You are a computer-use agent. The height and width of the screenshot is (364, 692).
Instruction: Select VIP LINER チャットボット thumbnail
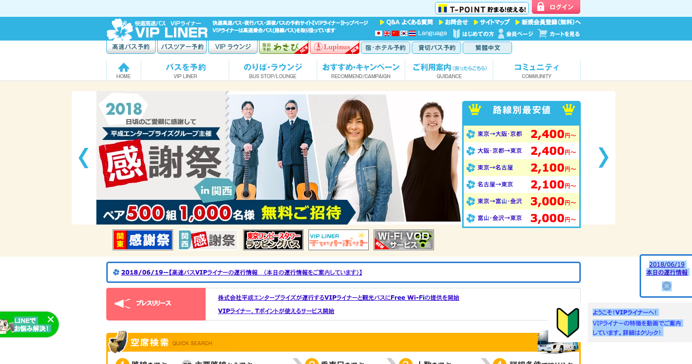[339, 240]
